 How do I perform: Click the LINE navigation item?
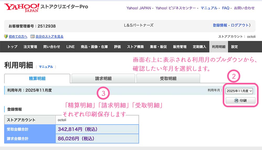(70, 47)
